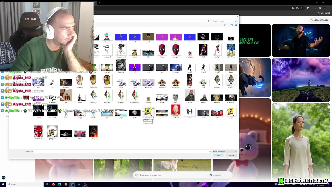Select the 'chian' image file

pyautogui.click(x=135, y=53)
